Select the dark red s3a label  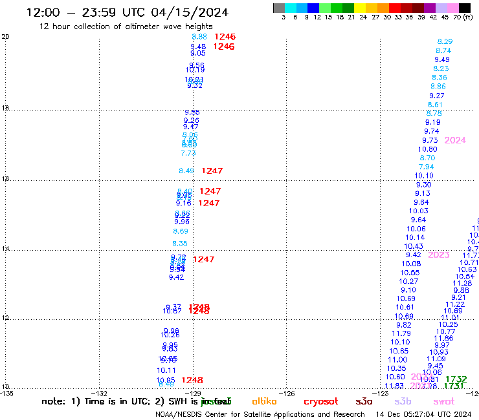coord(364,402)
